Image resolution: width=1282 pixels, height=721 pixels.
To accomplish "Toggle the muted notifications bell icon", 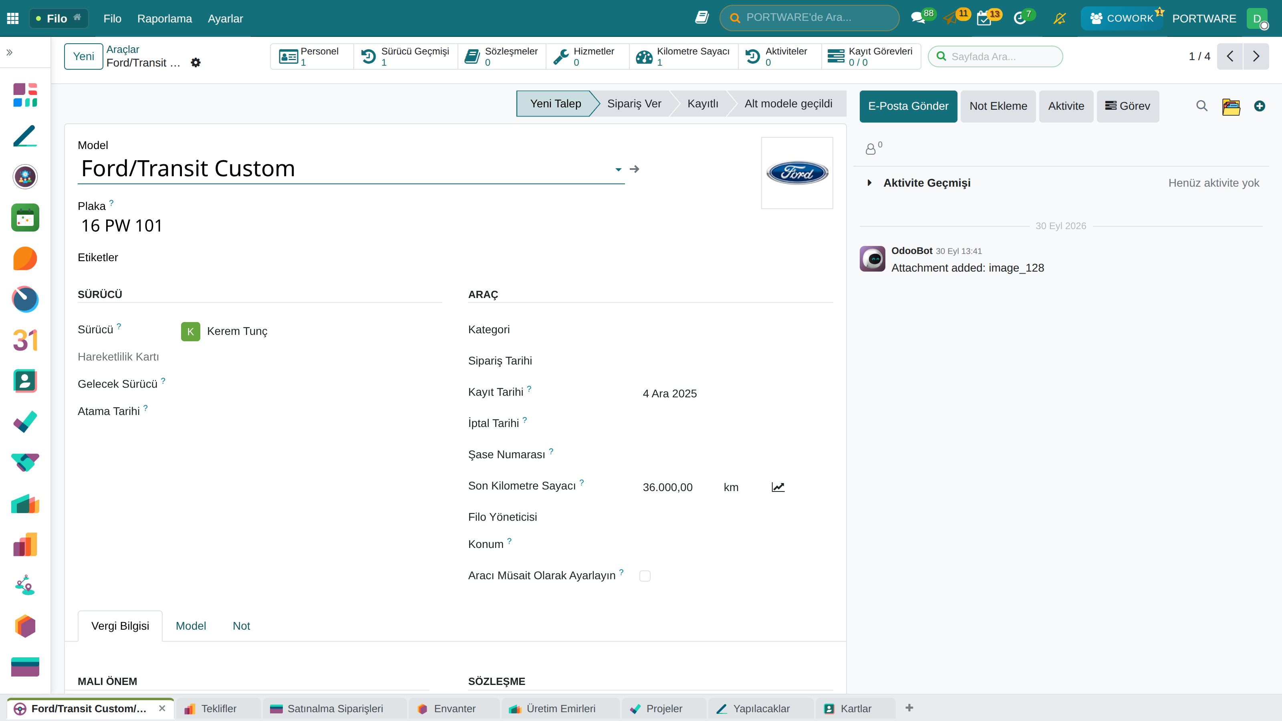I will (1060, 18).
